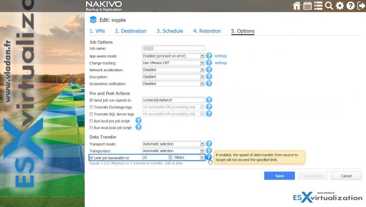Show help for Encryption option
The height and width of the screenshot is (207, 366).
(209, 76)
